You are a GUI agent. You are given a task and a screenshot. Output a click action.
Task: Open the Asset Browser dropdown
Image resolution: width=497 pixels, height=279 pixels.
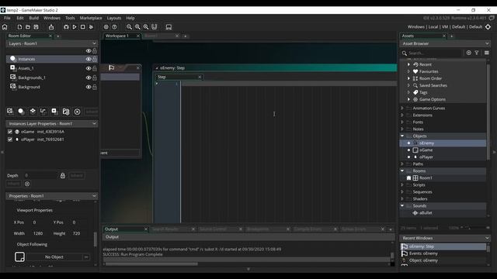click(x=487, y=43)
